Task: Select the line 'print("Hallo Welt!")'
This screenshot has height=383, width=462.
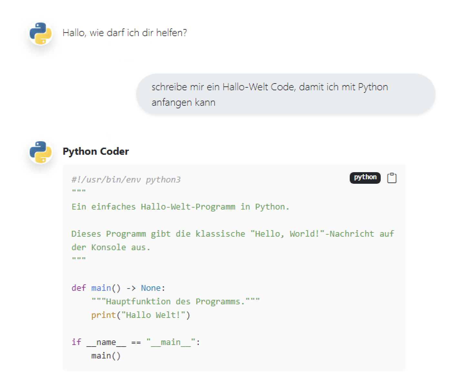Action: coord(141,315)
